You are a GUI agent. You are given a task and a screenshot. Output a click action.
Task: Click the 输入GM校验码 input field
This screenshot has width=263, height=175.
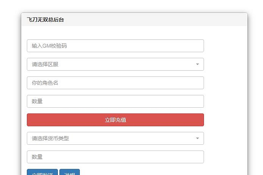pos(115,46)
